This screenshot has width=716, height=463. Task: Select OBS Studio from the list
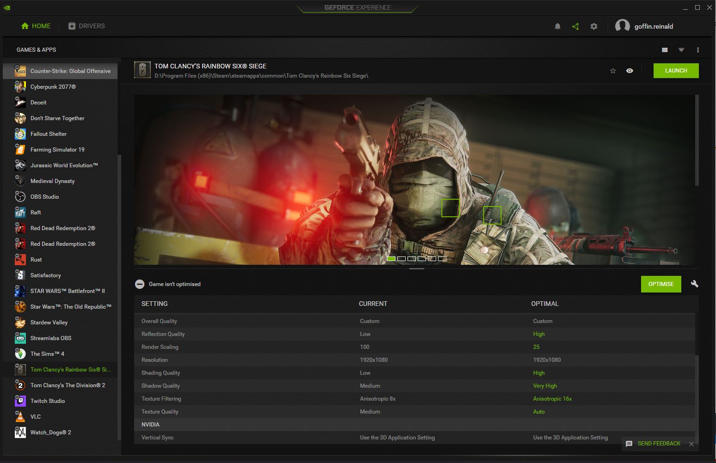click(x=44, y=197)
